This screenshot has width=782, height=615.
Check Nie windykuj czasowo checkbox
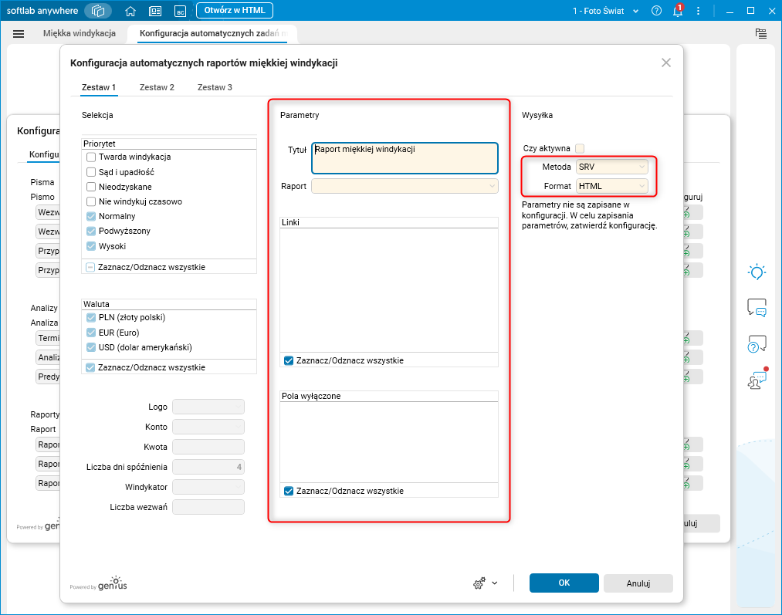(91, 201)
